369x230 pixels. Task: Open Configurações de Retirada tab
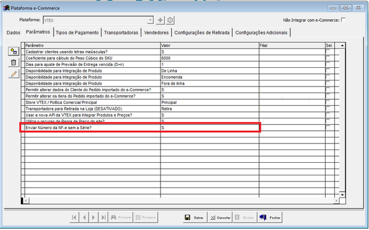[x=202, y=32]
